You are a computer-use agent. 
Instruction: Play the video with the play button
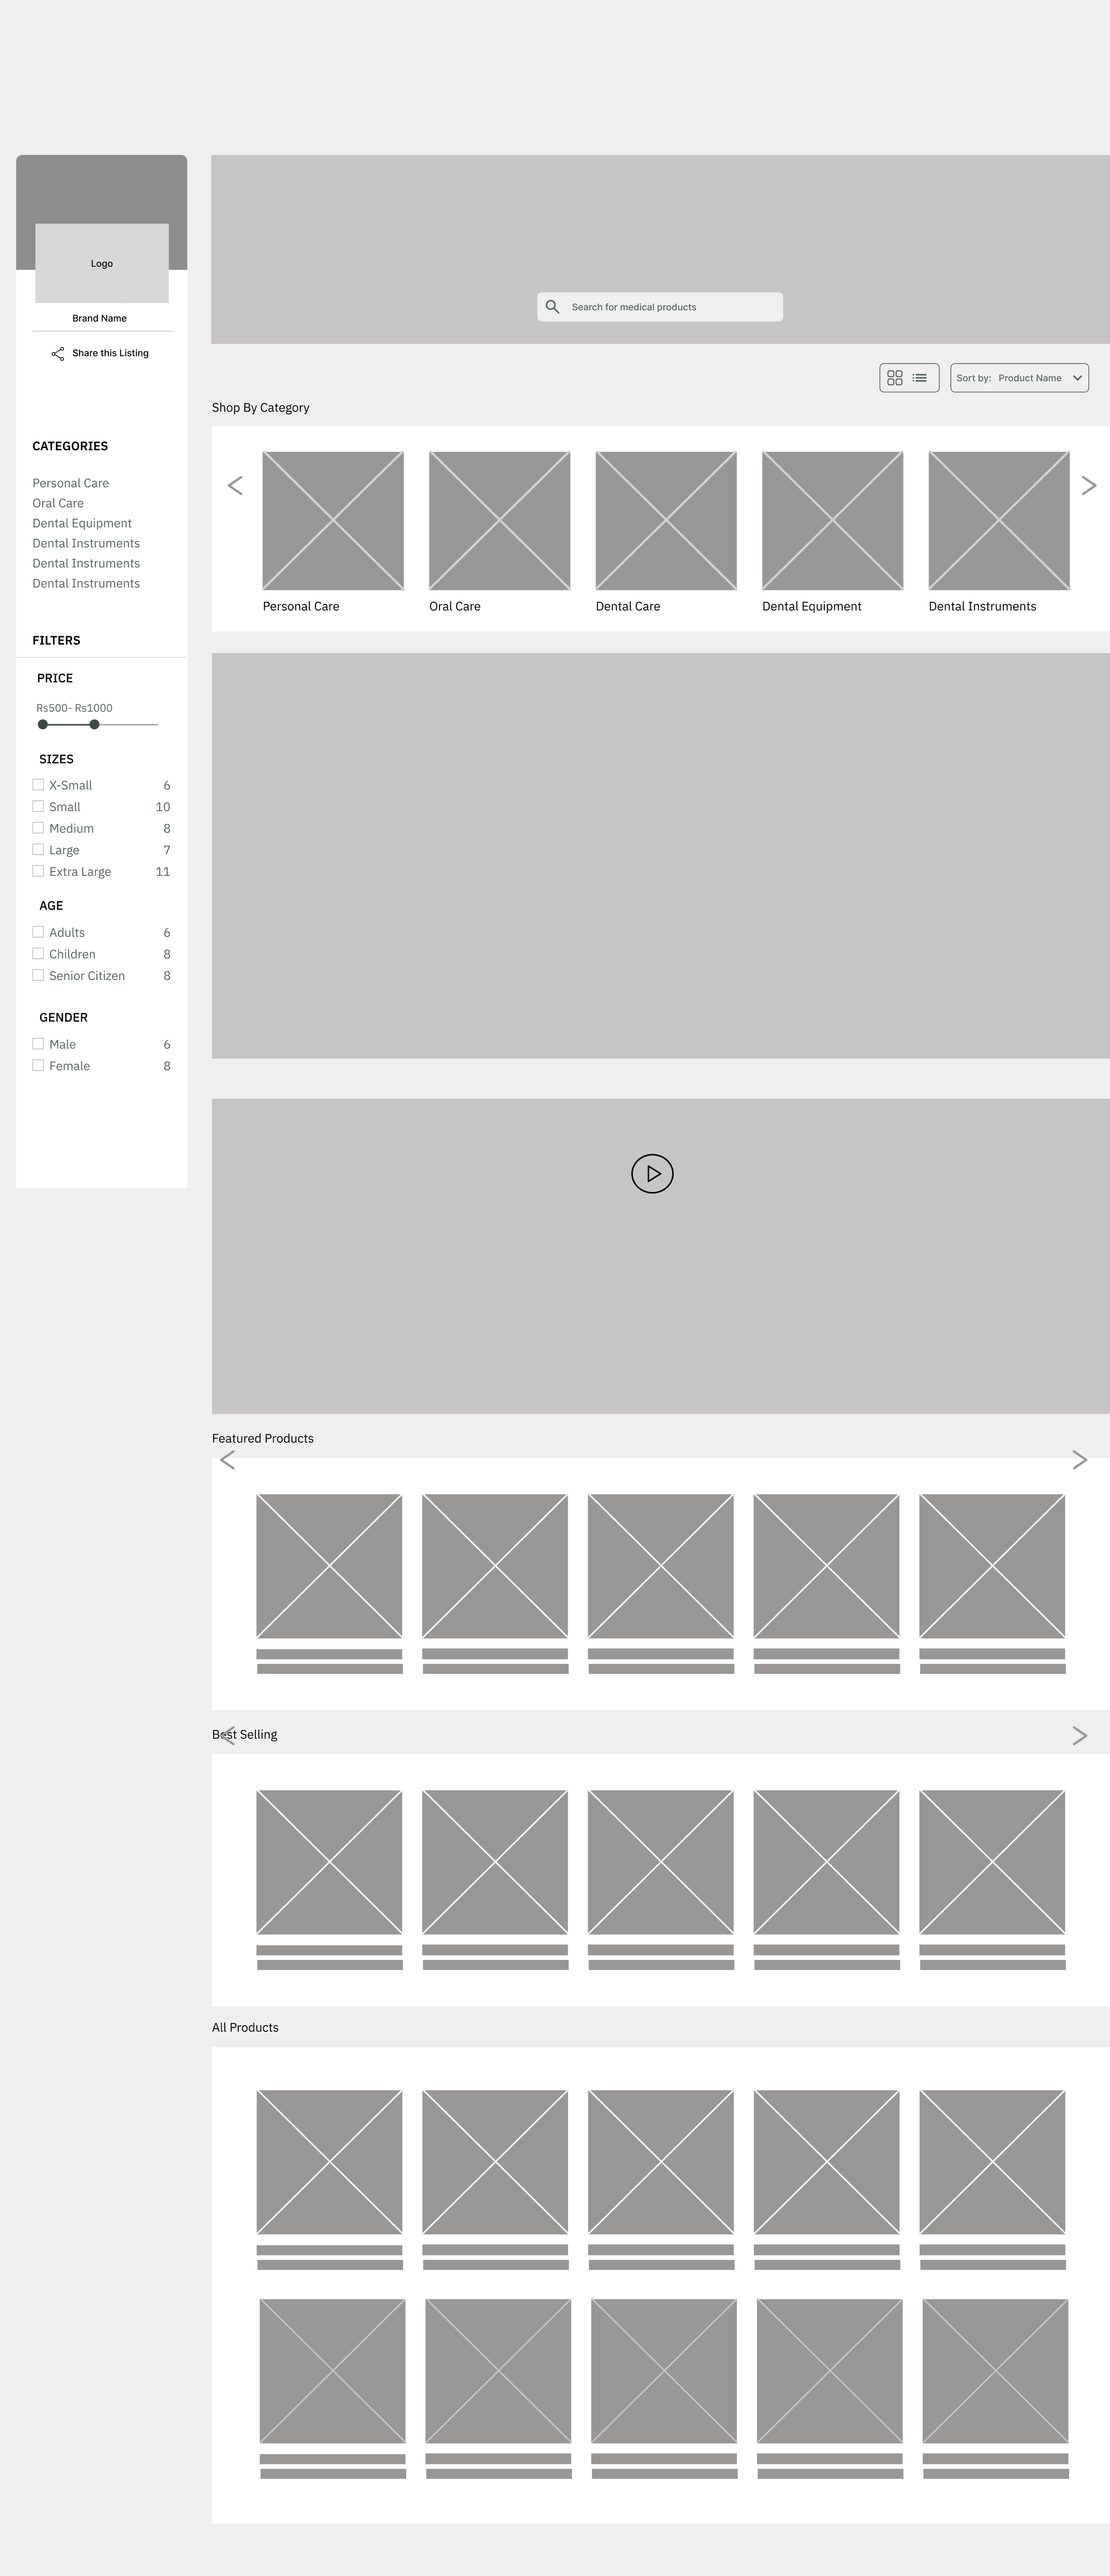click(x=652, y=1174)
